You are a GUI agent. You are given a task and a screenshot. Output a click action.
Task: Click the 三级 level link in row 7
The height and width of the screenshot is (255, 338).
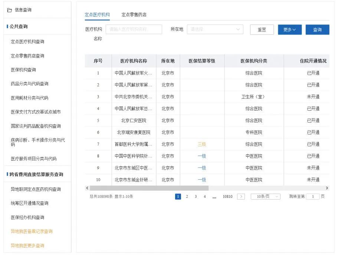point(202,144)
